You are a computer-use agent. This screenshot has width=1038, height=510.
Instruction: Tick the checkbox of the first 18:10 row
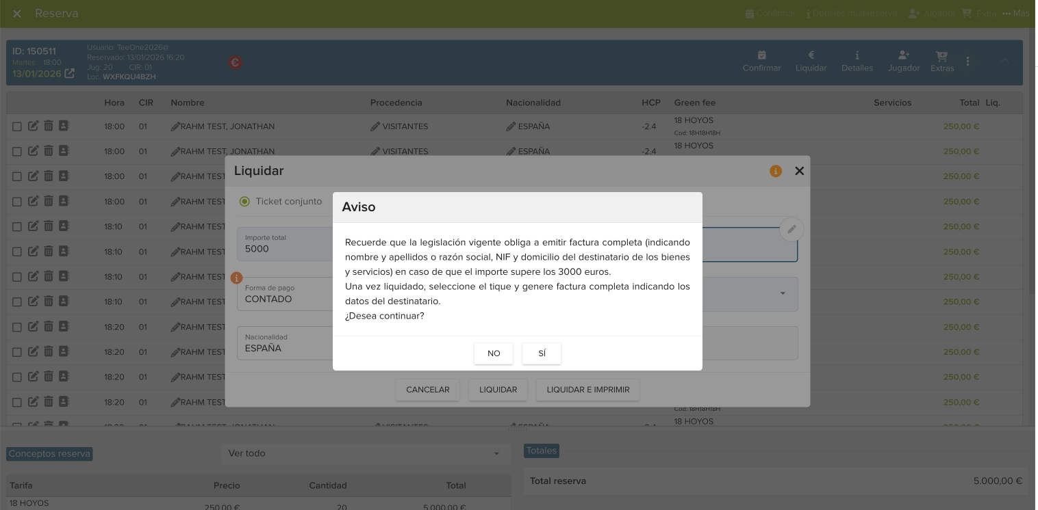pyautogui.click(x=17, y=227)
